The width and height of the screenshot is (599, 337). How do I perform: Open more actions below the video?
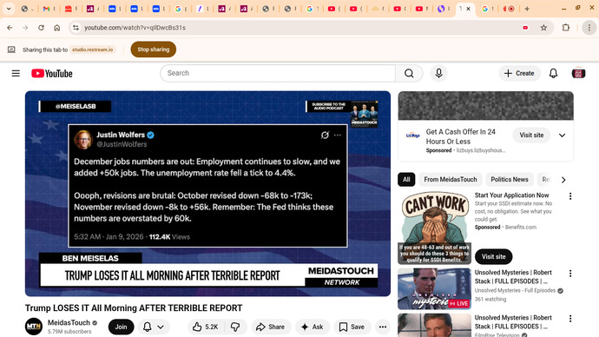click(x=382, y=327)
